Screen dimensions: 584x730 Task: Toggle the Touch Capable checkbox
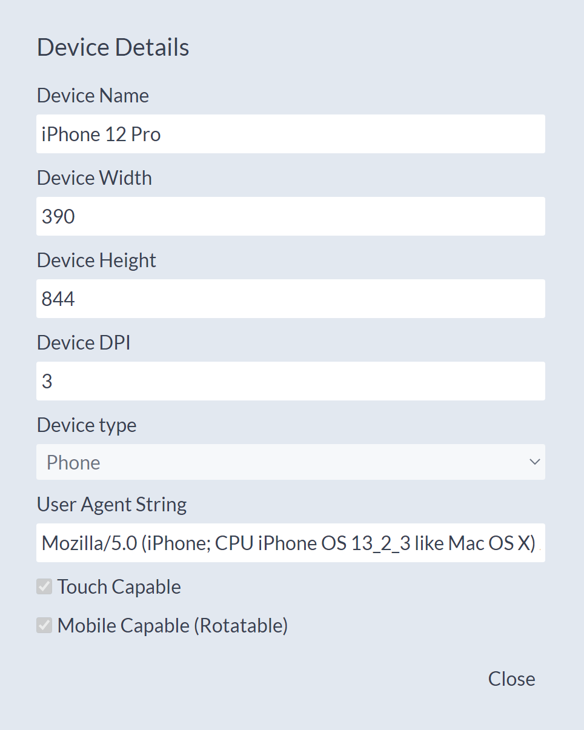[44, 586]
